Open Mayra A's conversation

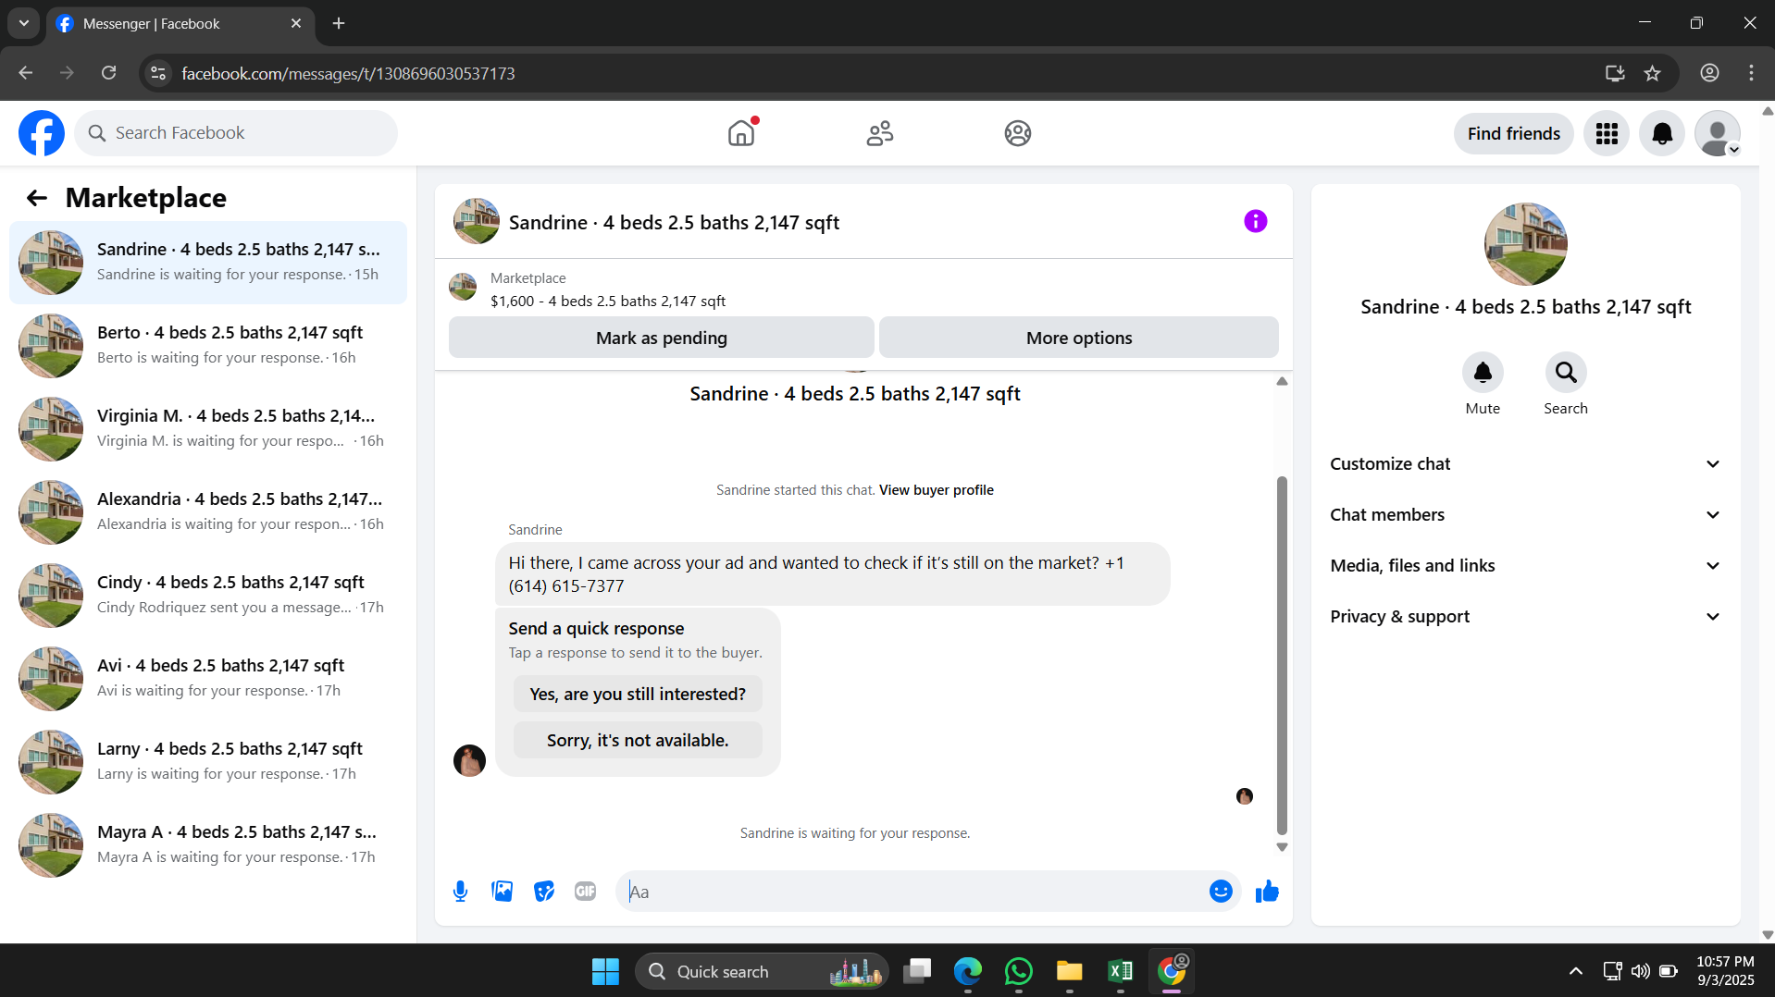(208, 845)
